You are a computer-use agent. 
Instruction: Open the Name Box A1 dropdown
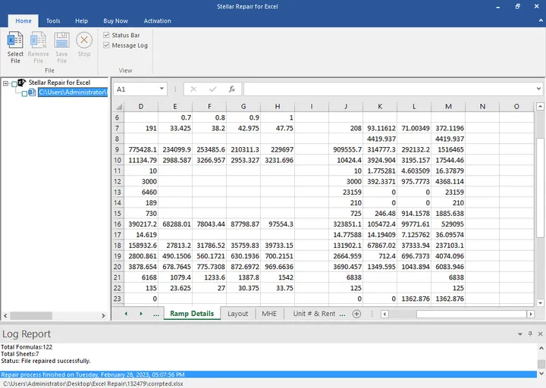tap(162, 89)
